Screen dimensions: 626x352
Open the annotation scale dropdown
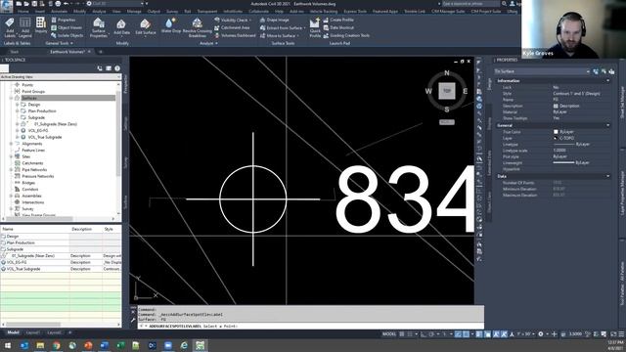[x=525, y=334]
